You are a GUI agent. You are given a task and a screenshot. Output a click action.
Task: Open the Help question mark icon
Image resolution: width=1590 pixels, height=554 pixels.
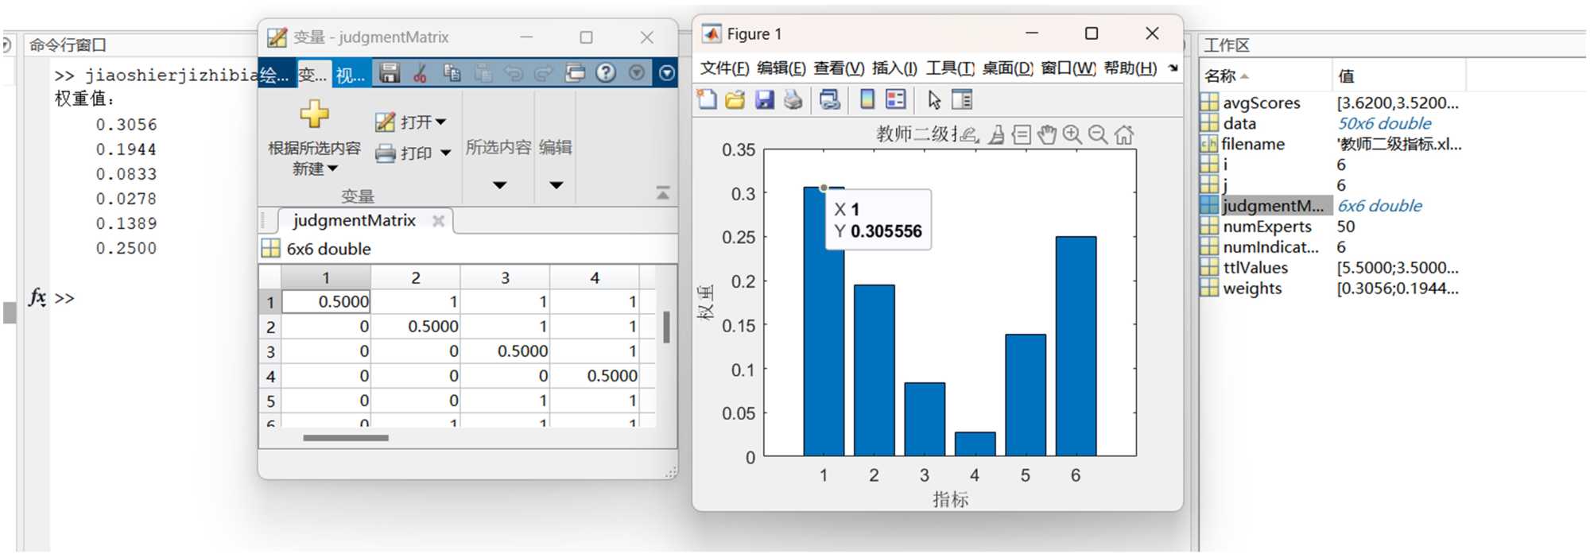tap(606, 73)
